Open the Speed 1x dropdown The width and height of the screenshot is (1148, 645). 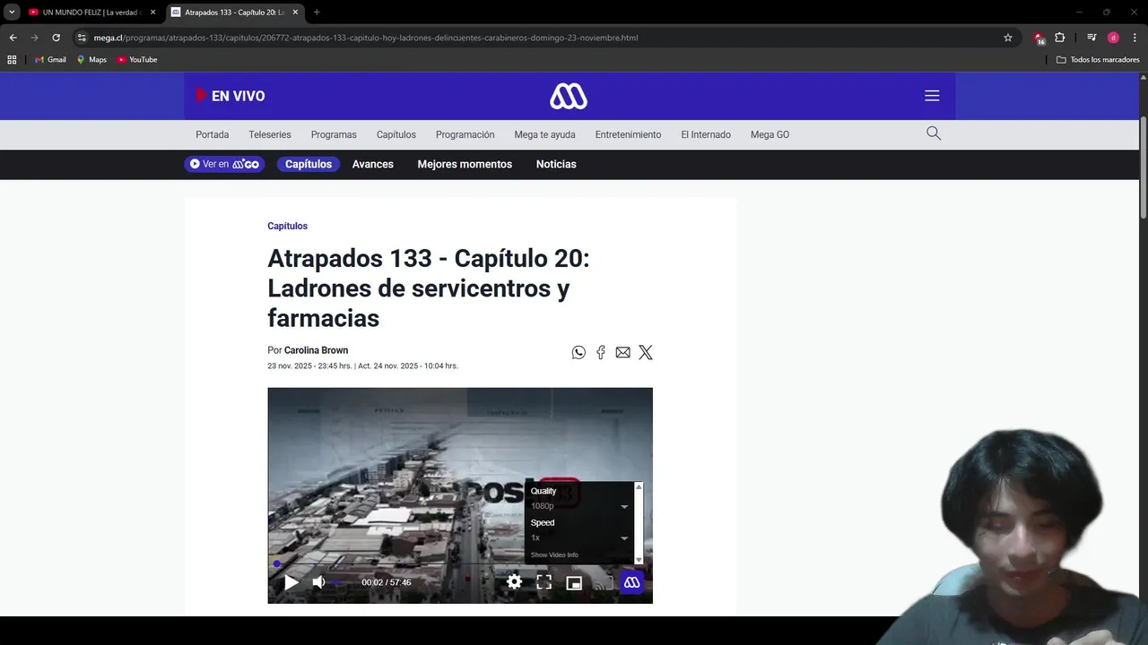tap(579, 537)
